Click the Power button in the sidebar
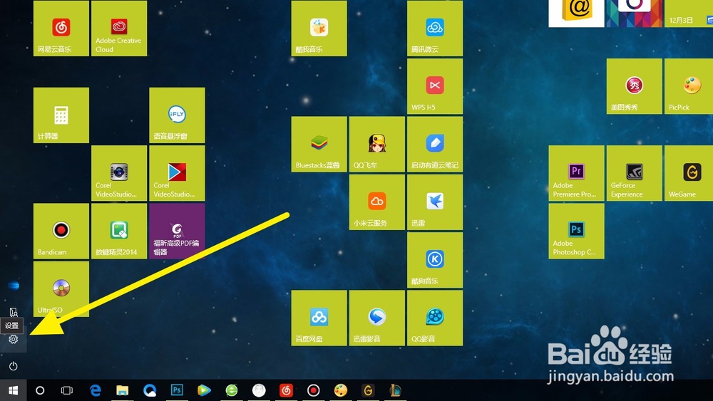The image size is (713, 401). [x=13, y=366]
